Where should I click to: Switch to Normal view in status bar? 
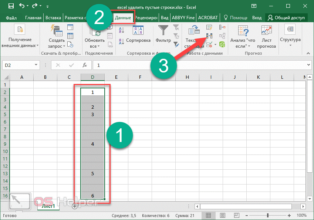point(209,215)
